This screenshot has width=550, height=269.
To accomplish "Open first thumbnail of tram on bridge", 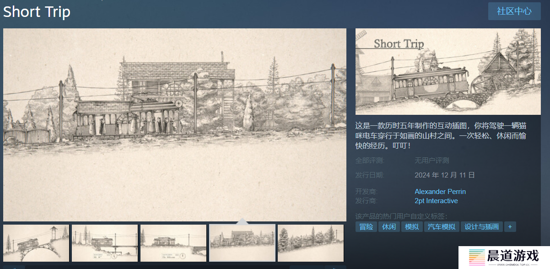I will (x=36, y=243).
